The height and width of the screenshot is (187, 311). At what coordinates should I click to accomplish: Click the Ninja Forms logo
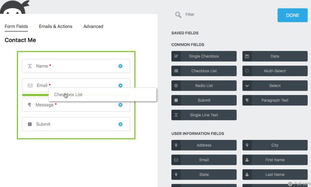click(14, 7)
